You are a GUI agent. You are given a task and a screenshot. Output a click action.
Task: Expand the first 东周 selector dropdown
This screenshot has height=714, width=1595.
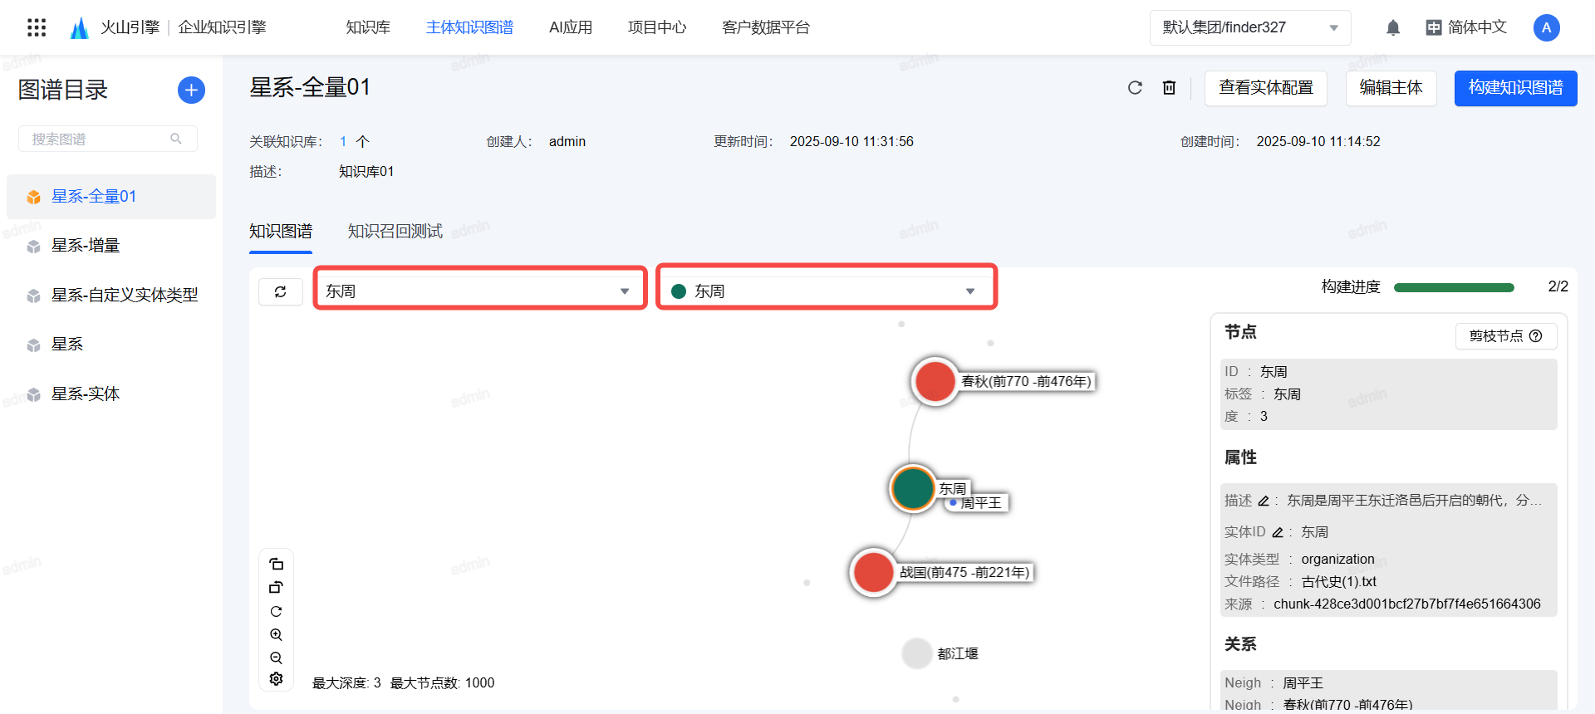click(x=480, y=291)
